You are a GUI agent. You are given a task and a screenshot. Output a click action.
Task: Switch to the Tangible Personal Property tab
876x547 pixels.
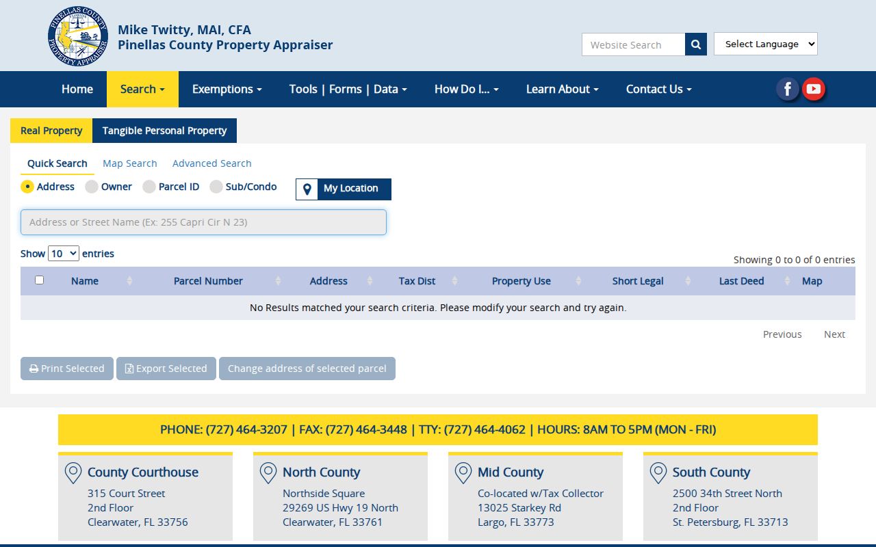(x=164, y=131)
